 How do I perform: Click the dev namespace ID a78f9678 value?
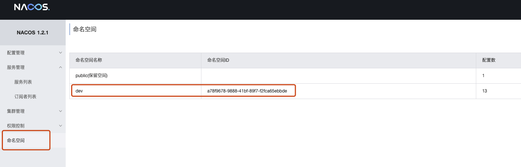pyautogui.click(x=247, y=91)
